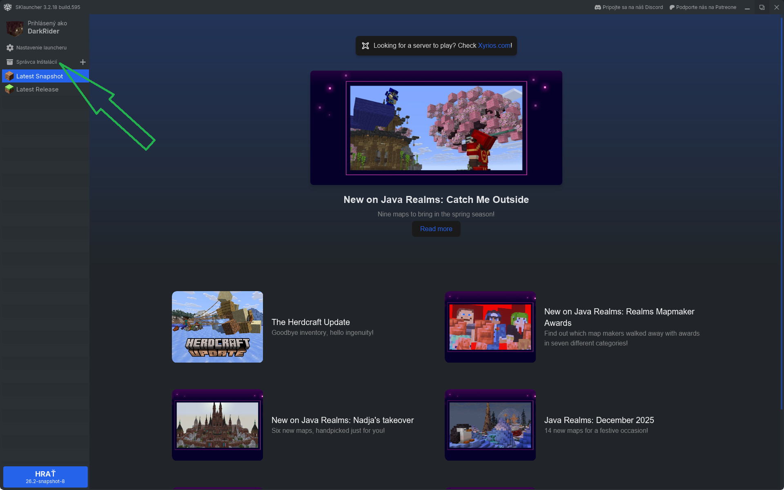Click the installation manager archive icon
This screenshot has width=784, height=490.
10,62
